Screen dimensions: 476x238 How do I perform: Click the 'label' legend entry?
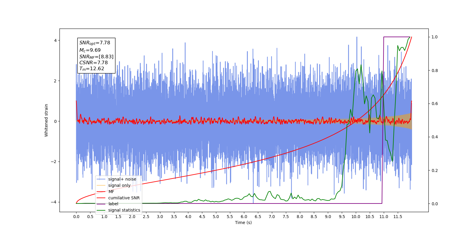click(107, 204)
